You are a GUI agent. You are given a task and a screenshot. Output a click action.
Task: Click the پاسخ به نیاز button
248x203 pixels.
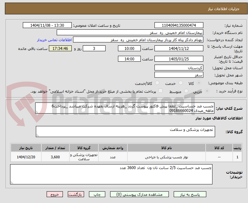(190, 194)
